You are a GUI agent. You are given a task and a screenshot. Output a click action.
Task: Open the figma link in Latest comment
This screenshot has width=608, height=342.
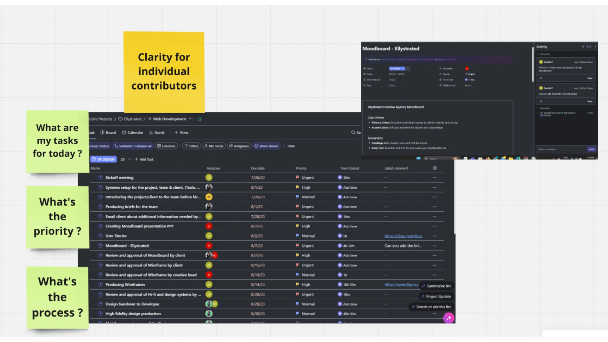tap(402, 284)
